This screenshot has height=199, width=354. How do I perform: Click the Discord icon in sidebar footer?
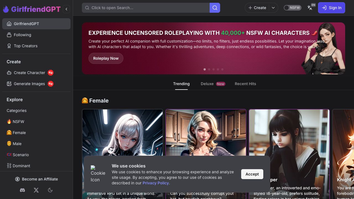(22, 190)
